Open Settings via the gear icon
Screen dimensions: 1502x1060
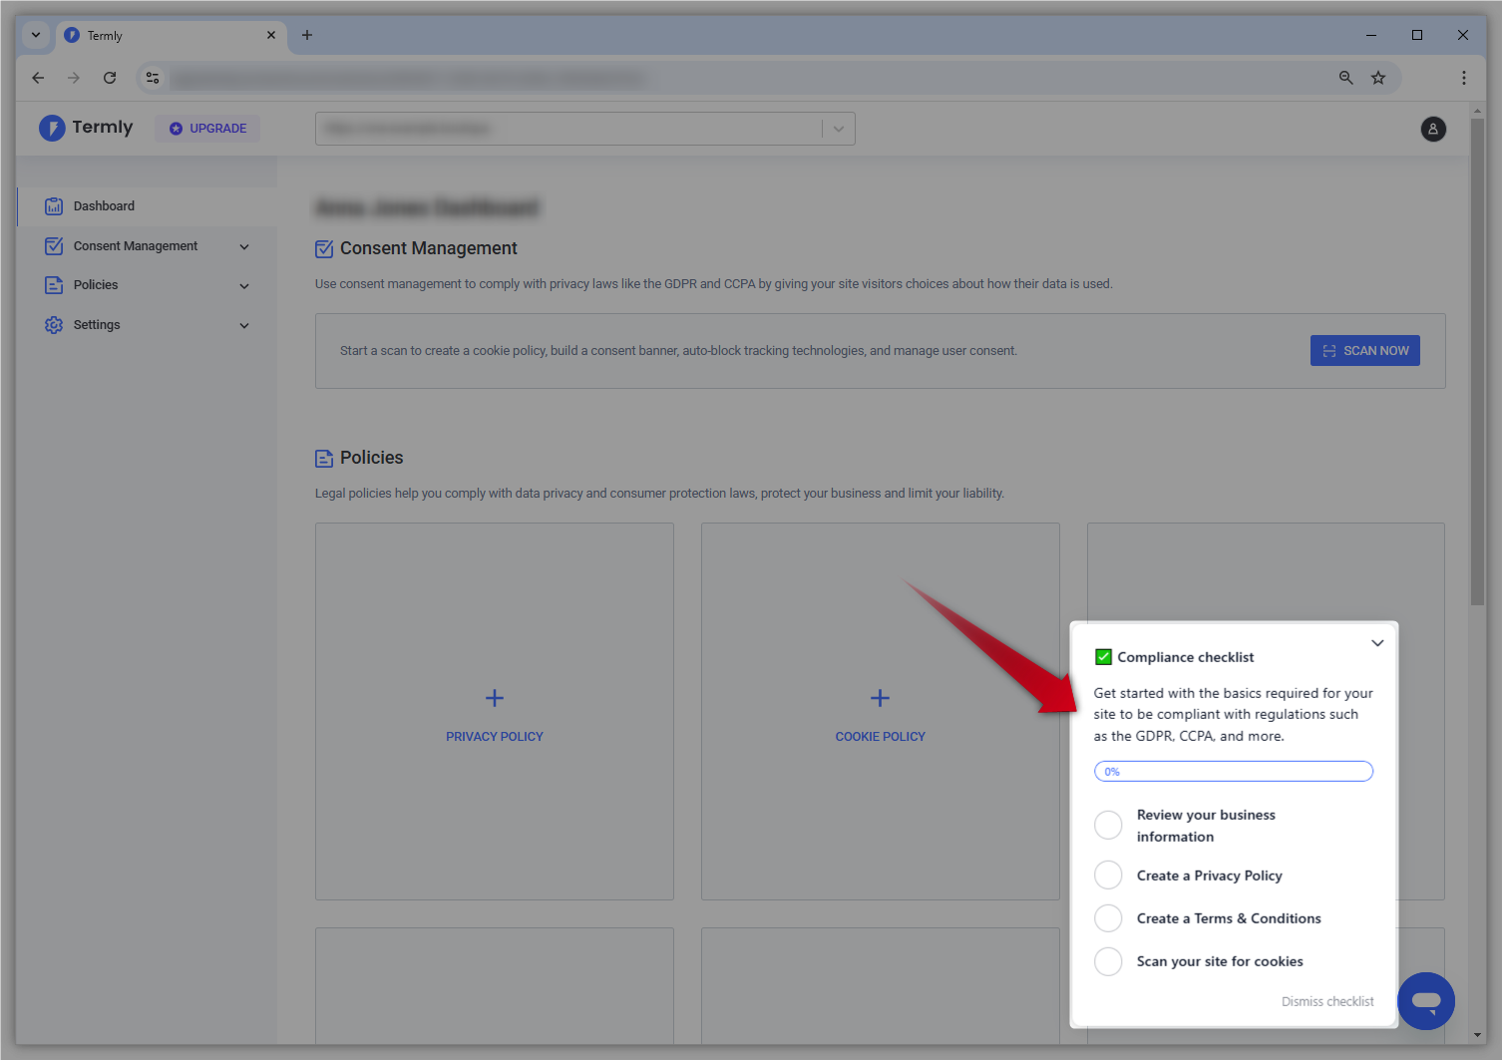click(53, 324)
